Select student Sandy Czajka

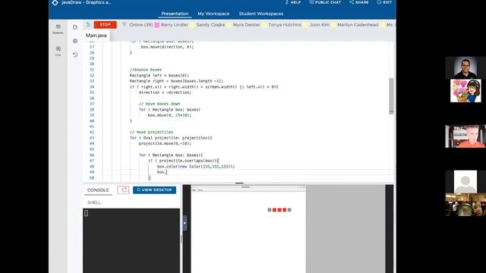[x=210, y=25]
